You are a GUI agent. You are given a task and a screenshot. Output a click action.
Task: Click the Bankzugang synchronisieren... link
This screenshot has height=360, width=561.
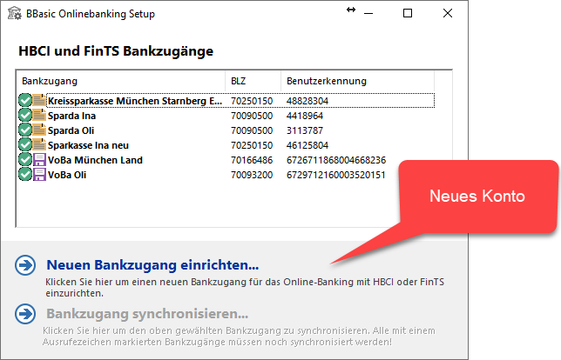(x=147, y=314)
